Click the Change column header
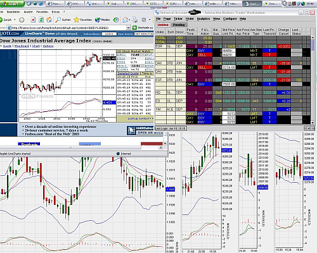Image resolution: width=317 pixels, height=253 pixels. 283,30
